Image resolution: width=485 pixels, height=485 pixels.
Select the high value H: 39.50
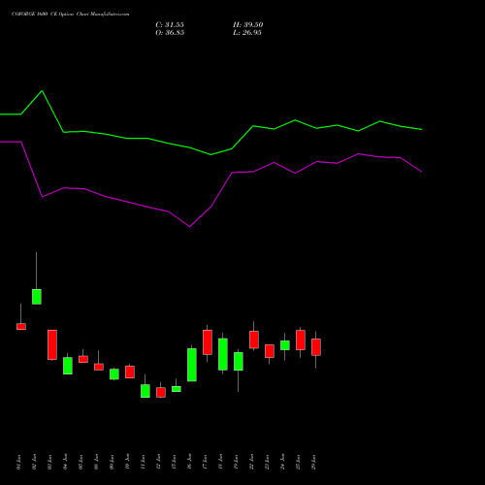coord(247,25)
